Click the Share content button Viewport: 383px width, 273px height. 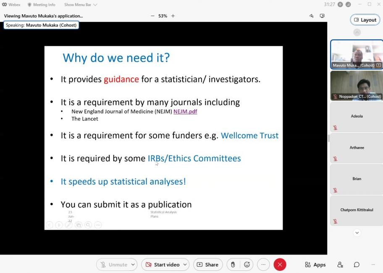[208, 265]
